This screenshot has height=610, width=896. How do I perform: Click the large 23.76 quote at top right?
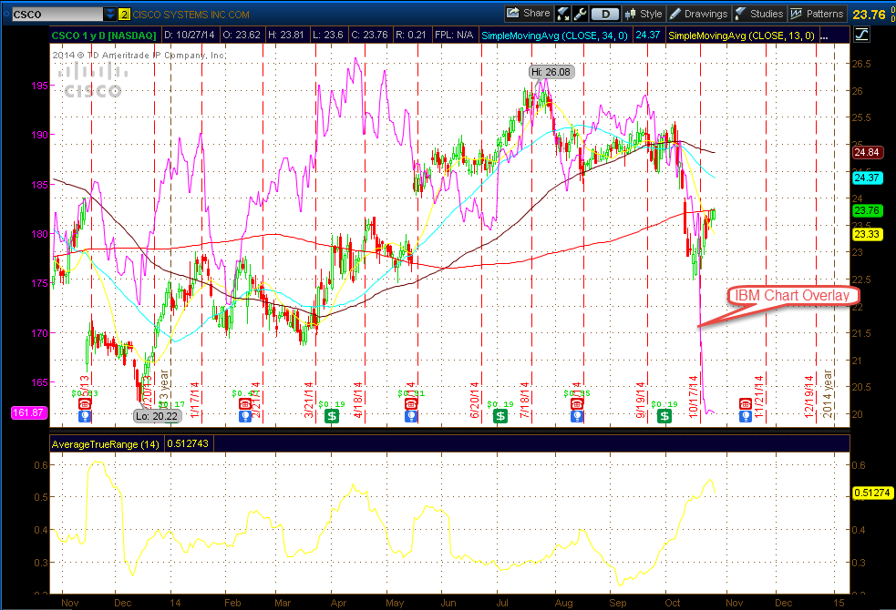point(869,15)
